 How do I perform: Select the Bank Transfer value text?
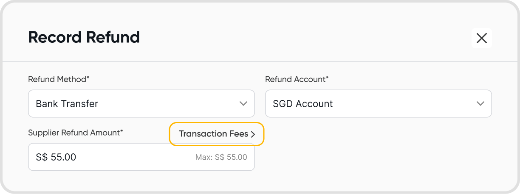point(67,104)
